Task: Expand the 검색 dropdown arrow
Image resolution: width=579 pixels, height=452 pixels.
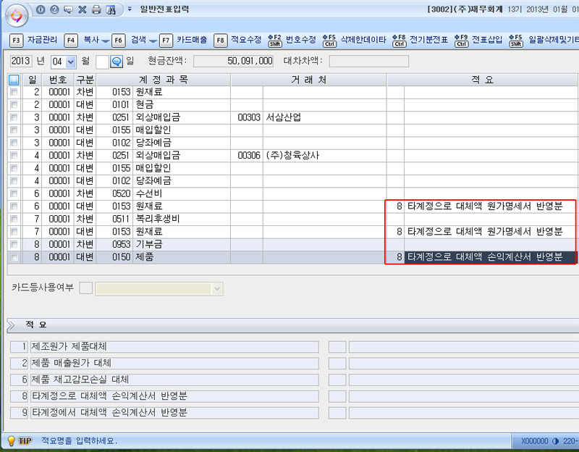Action: pyautogui.click(x=153, y=41)
